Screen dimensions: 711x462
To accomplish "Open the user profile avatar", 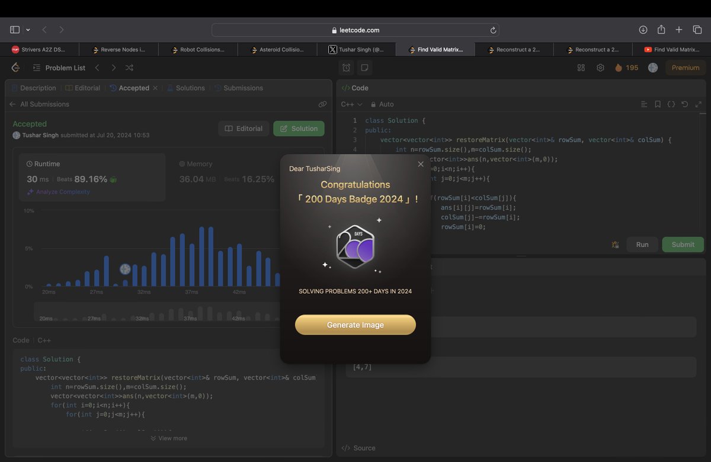I will click(x=653, y=68).
